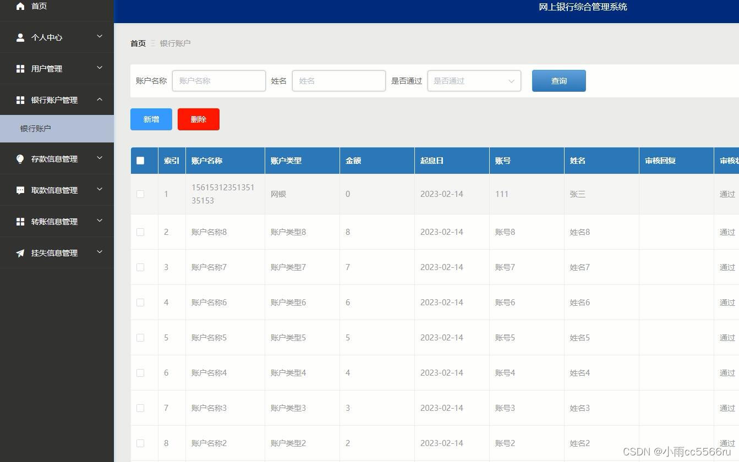Expand the 取款信息管理 chevron
The height and width of the screenshot is (462, 739).
point(100,190)
